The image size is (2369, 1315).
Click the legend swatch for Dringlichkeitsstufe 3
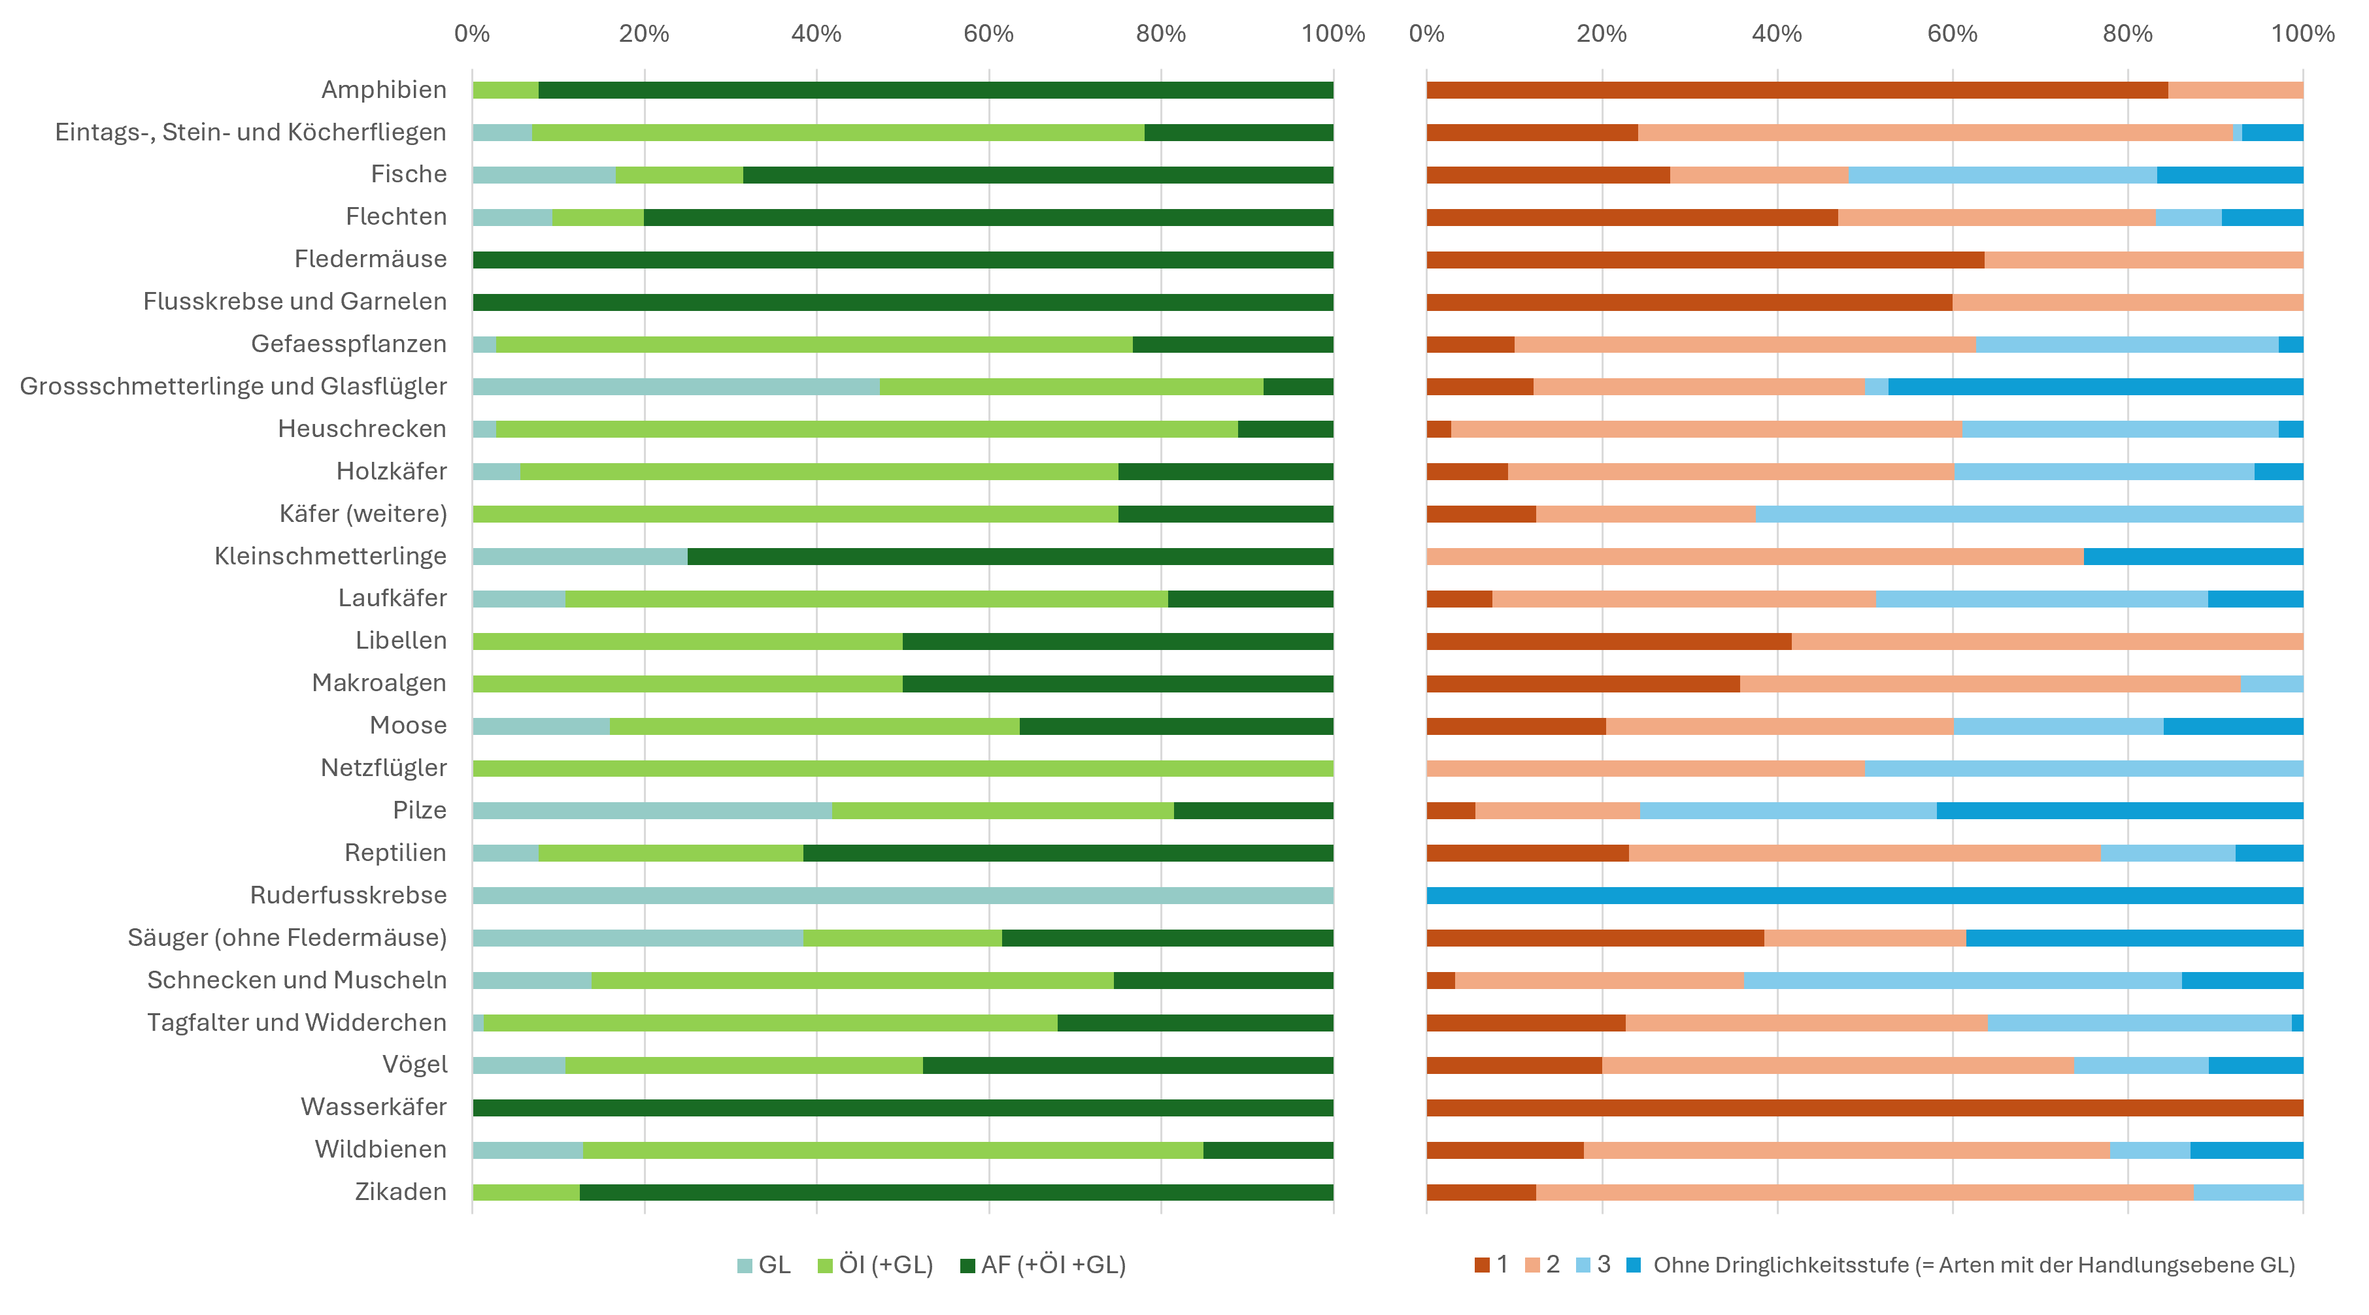click(1583, 1265)
